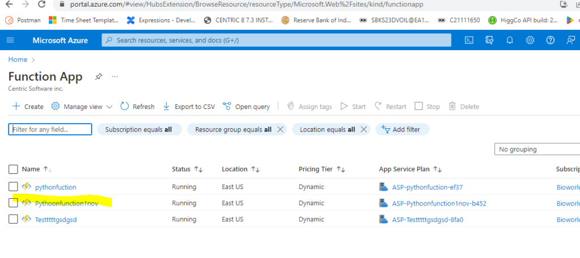Screen dimensions: 580x258
Task: Click the plan icon beside ASP-pythonfuction-ef37
Action: pos(383,187)
